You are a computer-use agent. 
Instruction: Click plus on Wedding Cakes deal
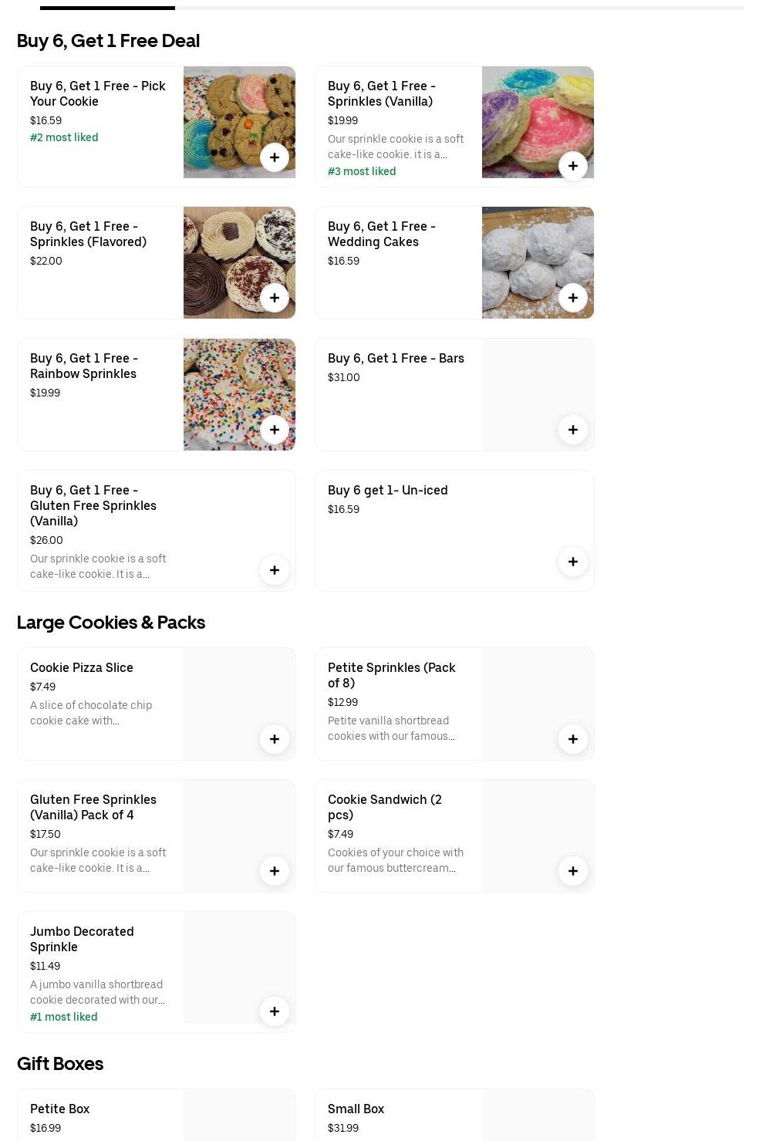tap(572, 298)
